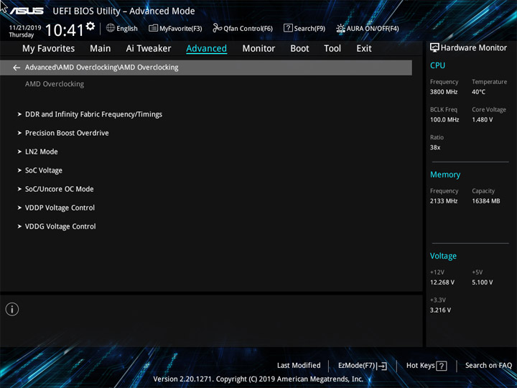The image size is (517, 388).
Task: Click the info icon in help panel
Action: [12, 310]
